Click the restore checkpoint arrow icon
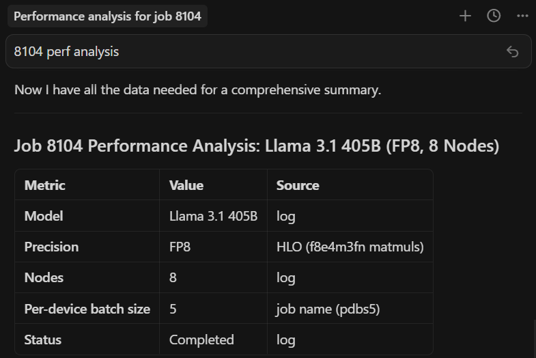Viewport: 536px width, 358px height. (x=513, y=52)
